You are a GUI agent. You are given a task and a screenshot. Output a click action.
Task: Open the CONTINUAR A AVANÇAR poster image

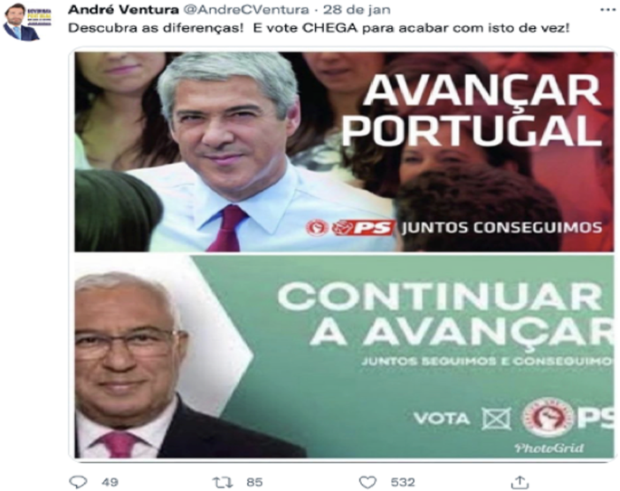point(344,356)
